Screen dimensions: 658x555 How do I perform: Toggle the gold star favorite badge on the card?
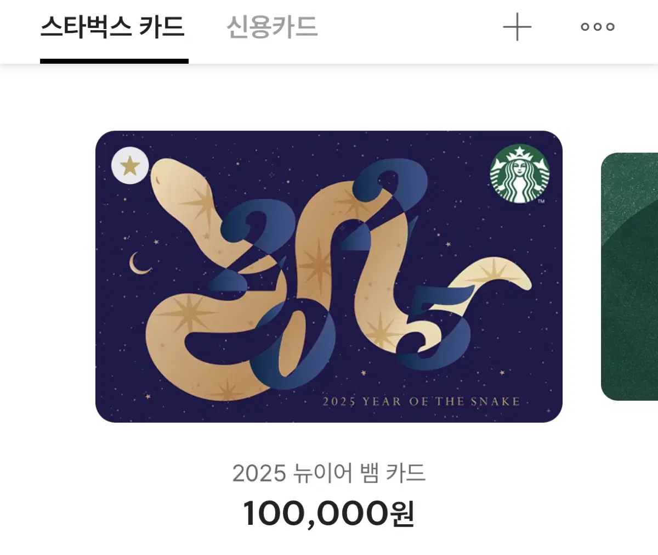tap(130, 165)
